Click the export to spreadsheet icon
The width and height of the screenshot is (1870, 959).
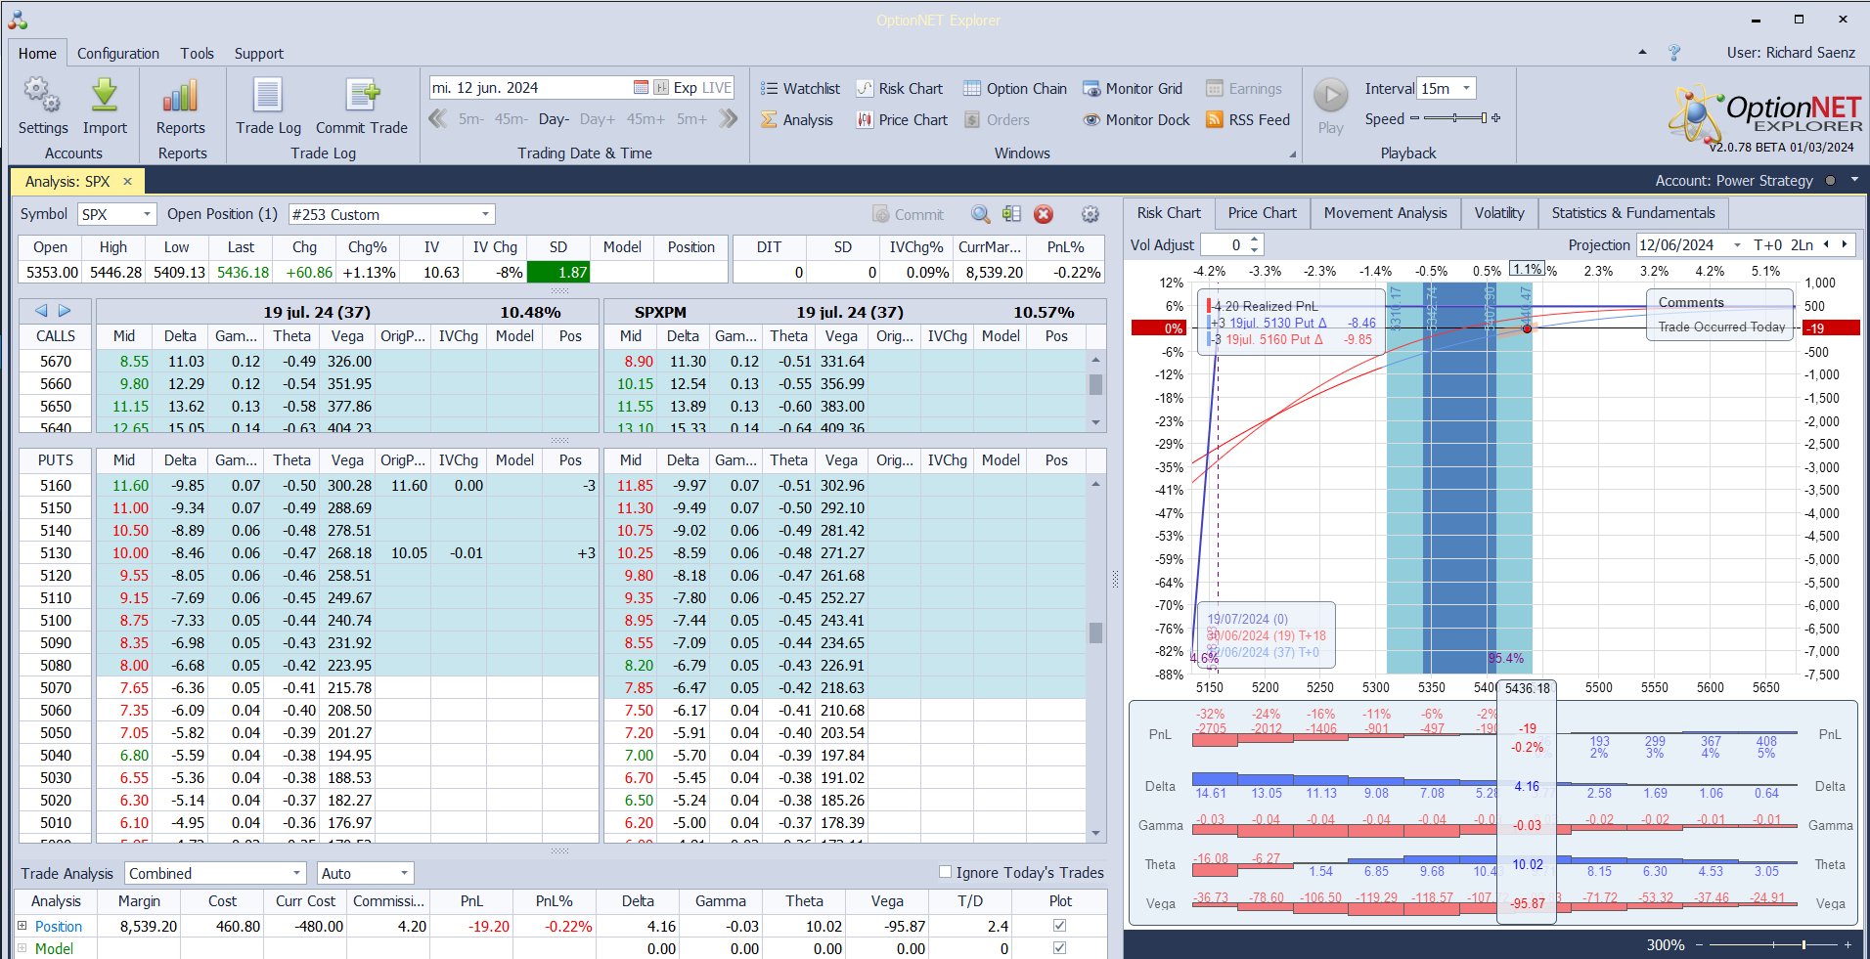[1011, 214]
